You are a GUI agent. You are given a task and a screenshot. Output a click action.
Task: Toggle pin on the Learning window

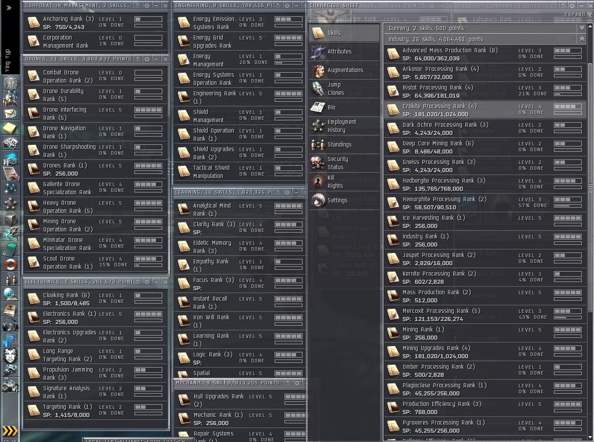tap(278, 192)
